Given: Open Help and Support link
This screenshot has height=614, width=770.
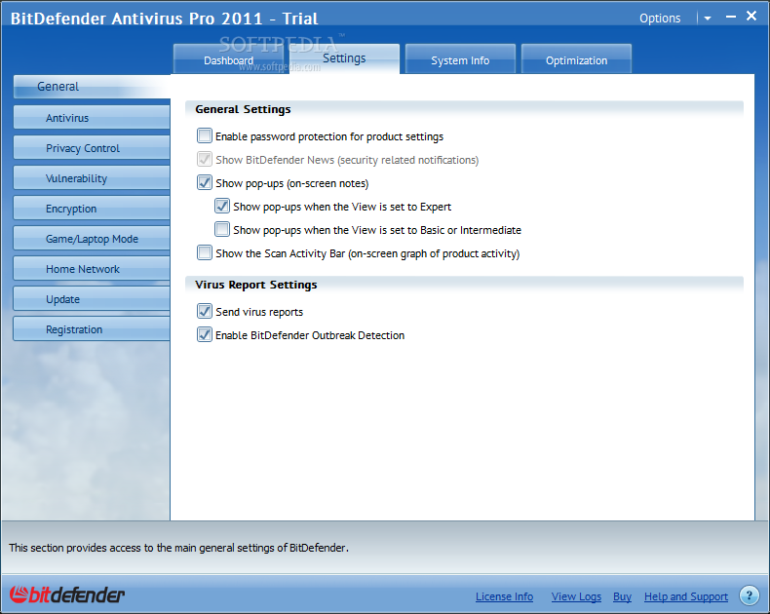Looking at the screenshot, I should click(686, 596).
